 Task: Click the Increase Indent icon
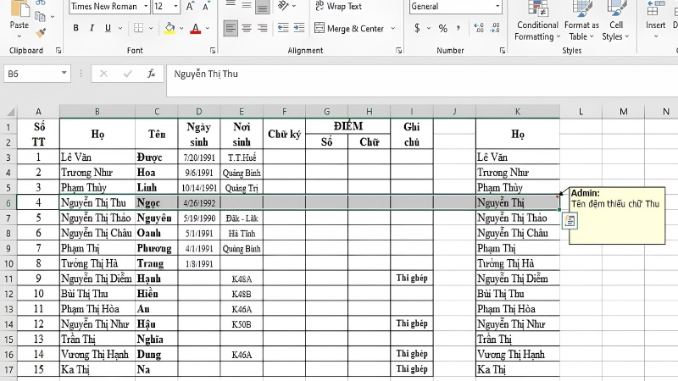299,28
